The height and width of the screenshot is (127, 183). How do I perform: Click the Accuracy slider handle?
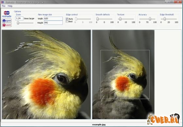150,19
